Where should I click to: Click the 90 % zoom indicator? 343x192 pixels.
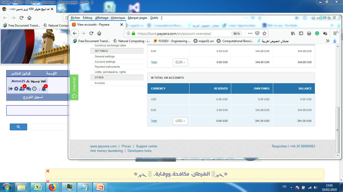237,33
